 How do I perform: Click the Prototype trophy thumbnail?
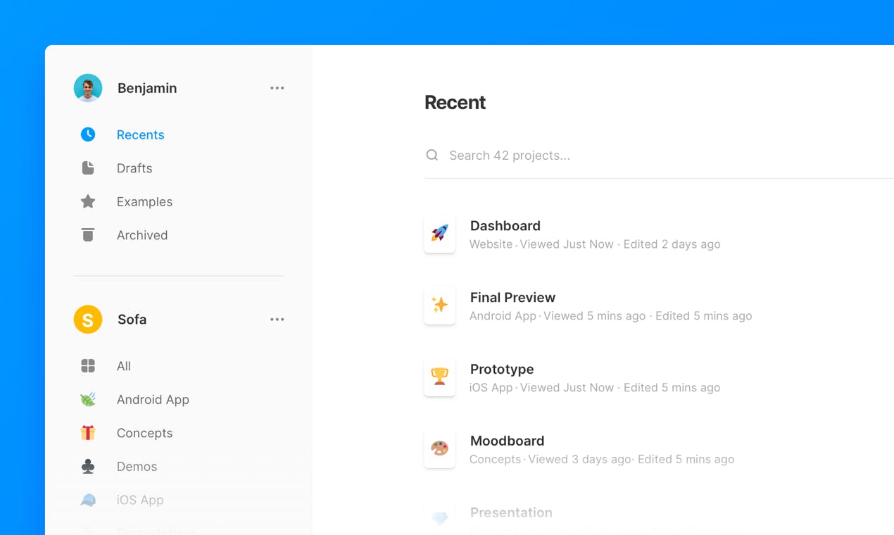coord(439,377)
